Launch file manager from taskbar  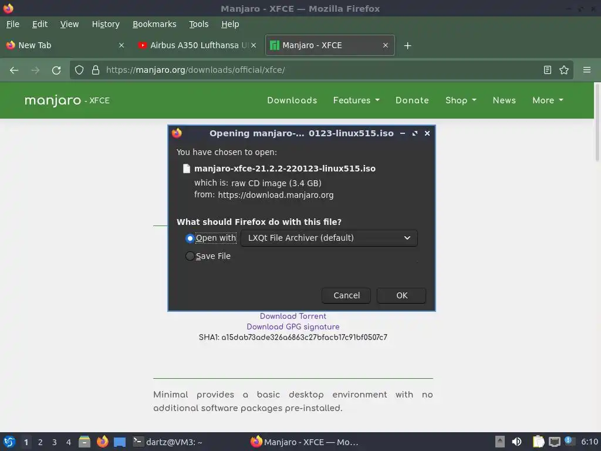point(85,442)
